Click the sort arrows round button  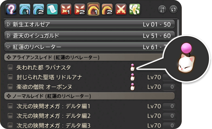point(162,9)
